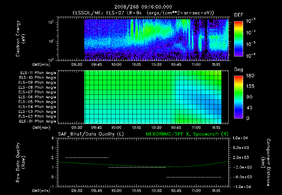Click the 10^-3 value on DEF scale
The width and height of the screenshot is (282, 195).
(251, 21)
